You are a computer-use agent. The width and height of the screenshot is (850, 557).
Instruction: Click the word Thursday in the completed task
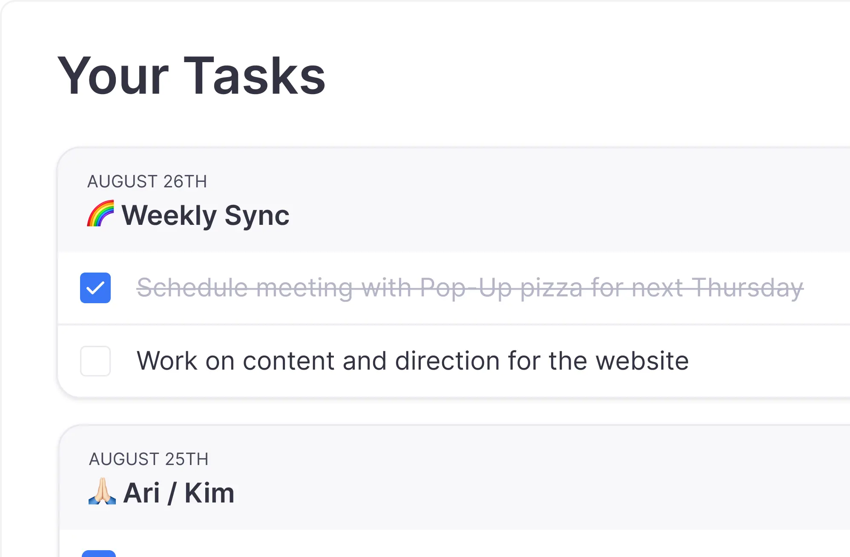point(747,288)
